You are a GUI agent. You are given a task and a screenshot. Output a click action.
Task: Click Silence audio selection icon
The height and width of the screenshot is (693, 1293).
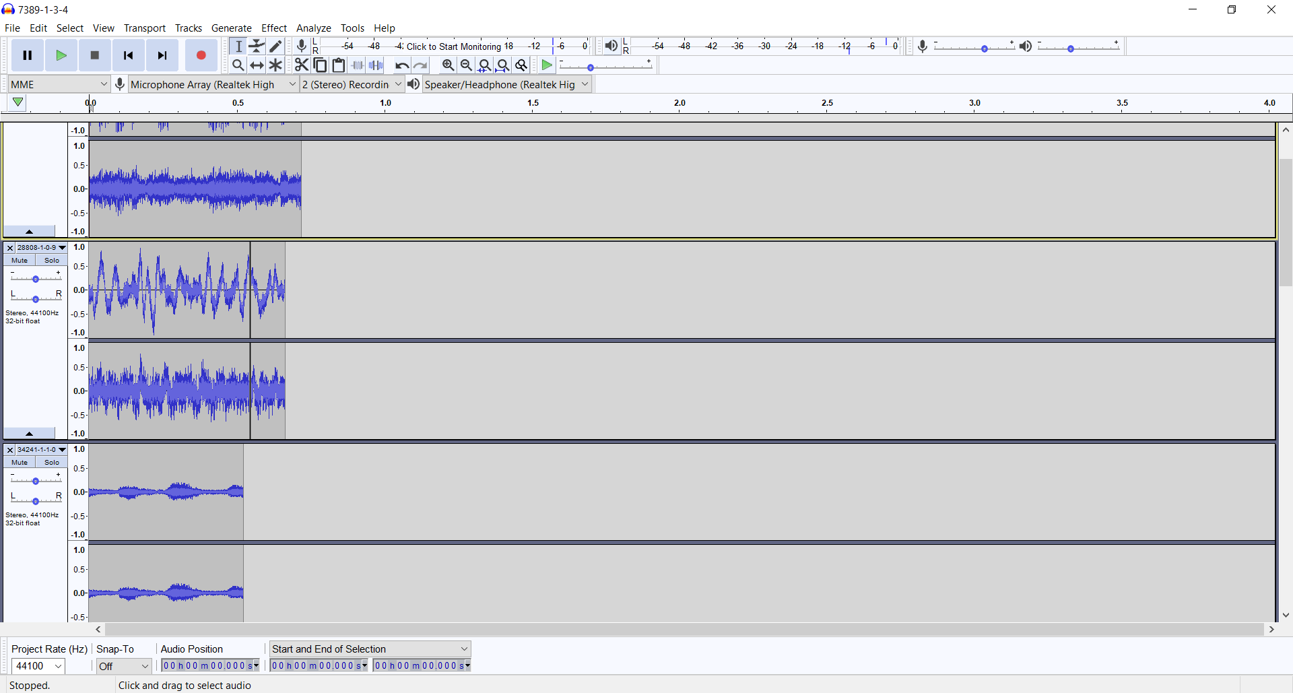[376, 65]
